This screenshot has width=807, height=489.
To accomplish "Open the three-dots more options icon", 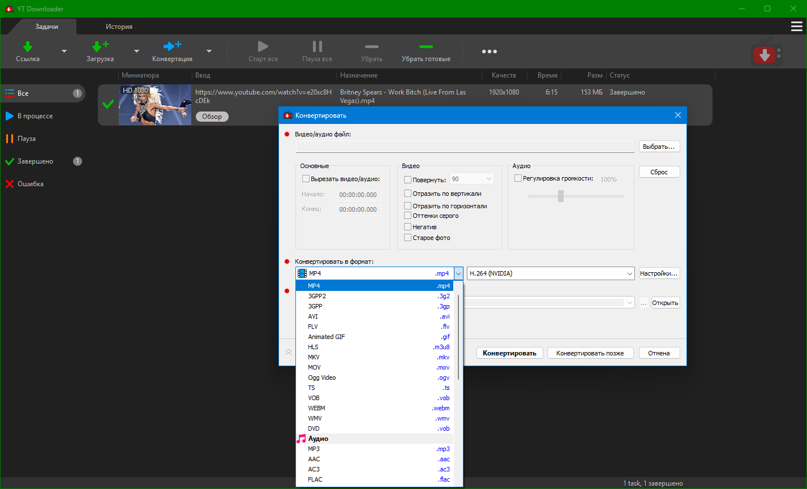I will (x=489, y=52).
